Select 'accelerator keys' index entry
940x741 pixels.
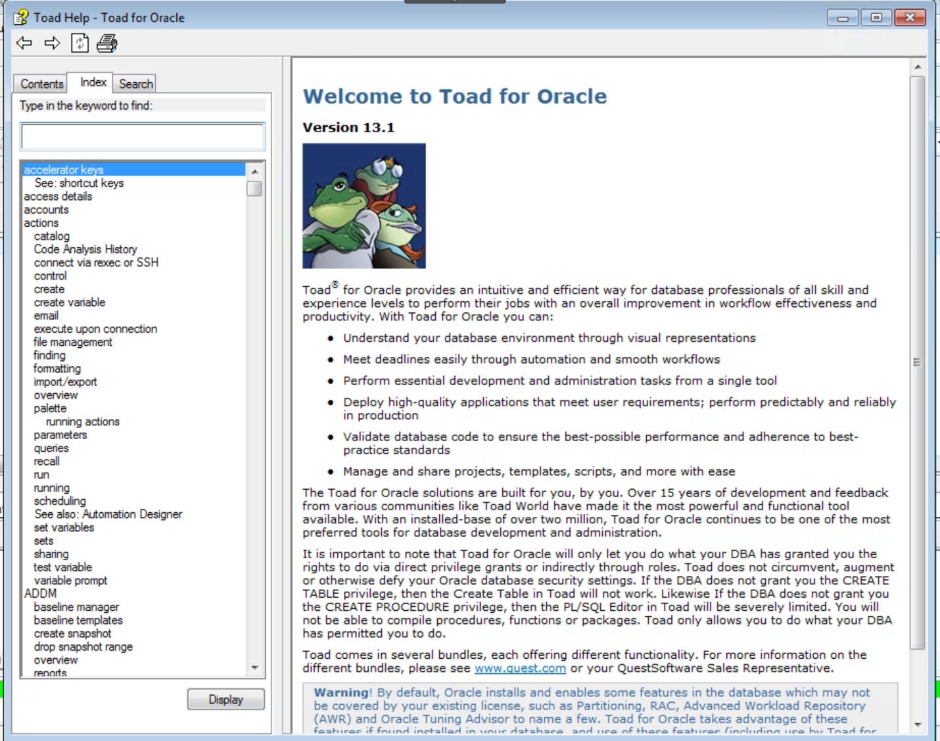pos(64,170)
